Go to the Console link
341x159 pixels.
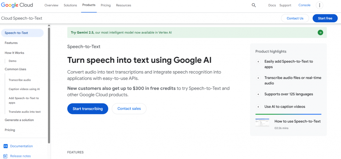[x=304, y=5]
